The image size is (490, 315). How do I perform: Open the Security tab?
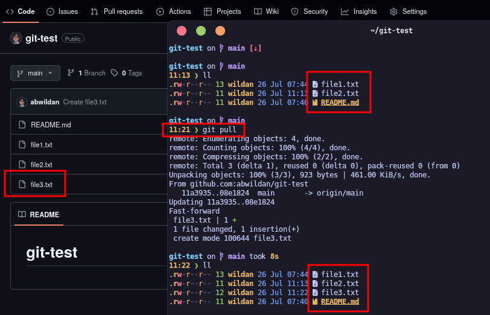pos(310,11)
